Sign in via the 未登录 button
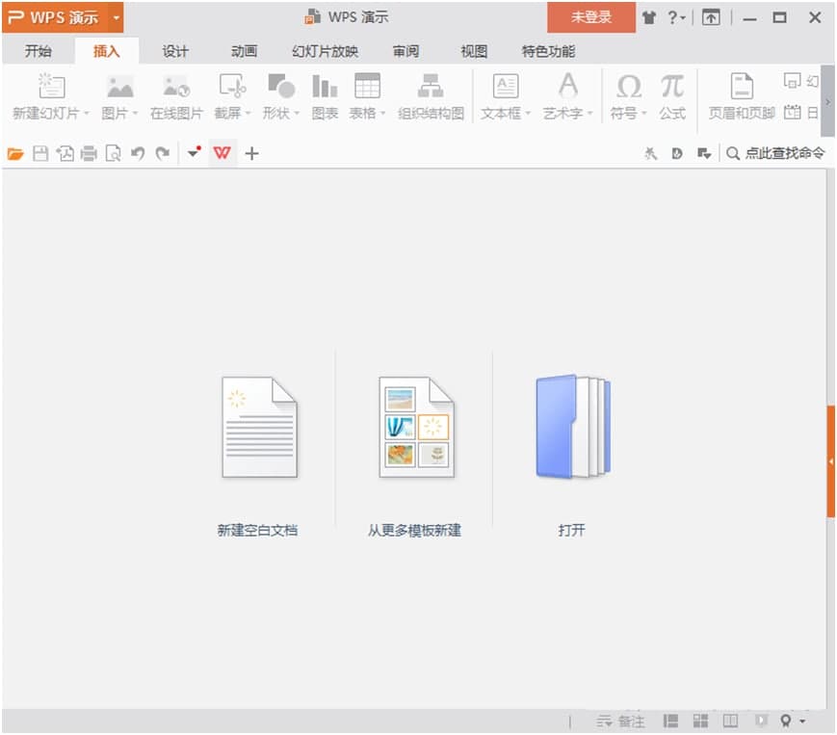 589,16
